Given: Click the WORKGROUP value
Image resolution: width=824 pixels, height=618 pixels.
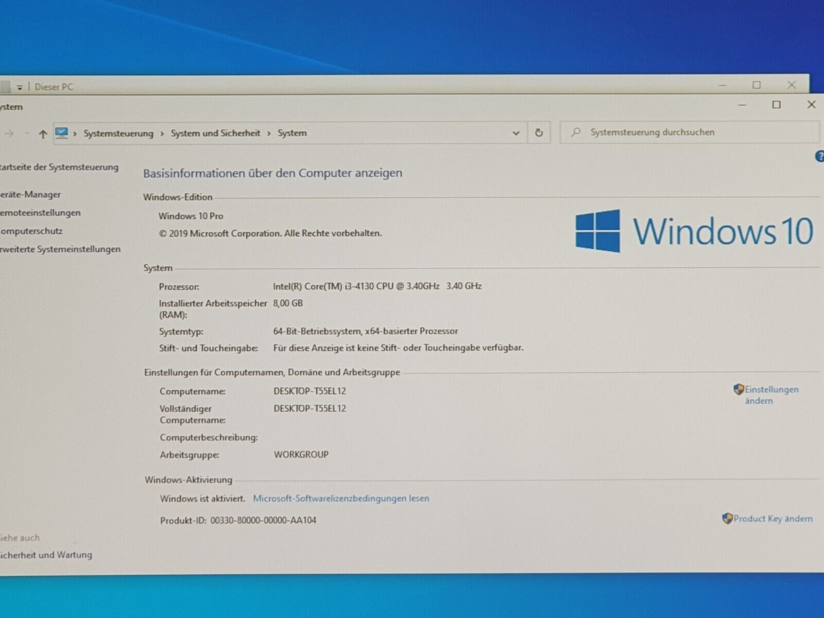Looking at the screenshot, I should 301,455.
